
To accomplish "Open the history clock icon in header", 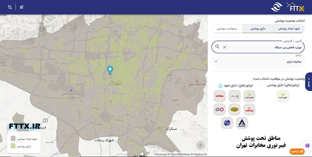I will (10, 7).
